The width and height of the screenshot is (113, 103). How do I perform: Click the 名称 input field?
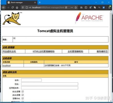(31, 80)
